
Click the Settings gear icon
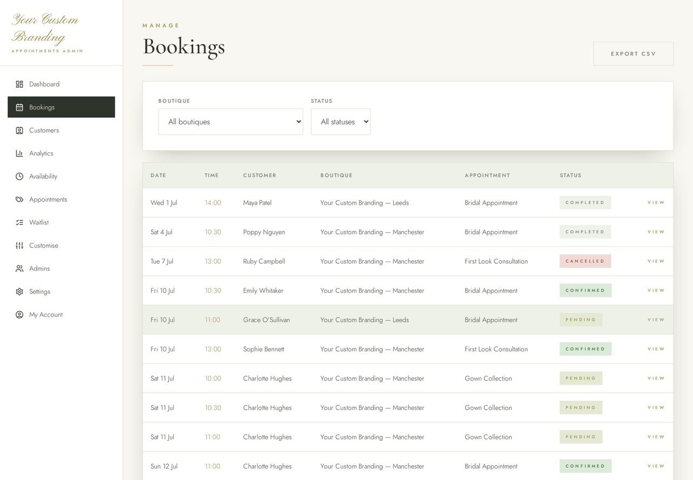pos(19,292)
